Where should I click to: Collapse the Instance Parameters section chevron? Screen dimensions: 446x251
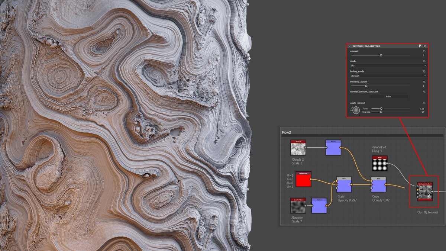tap(350, 46)
